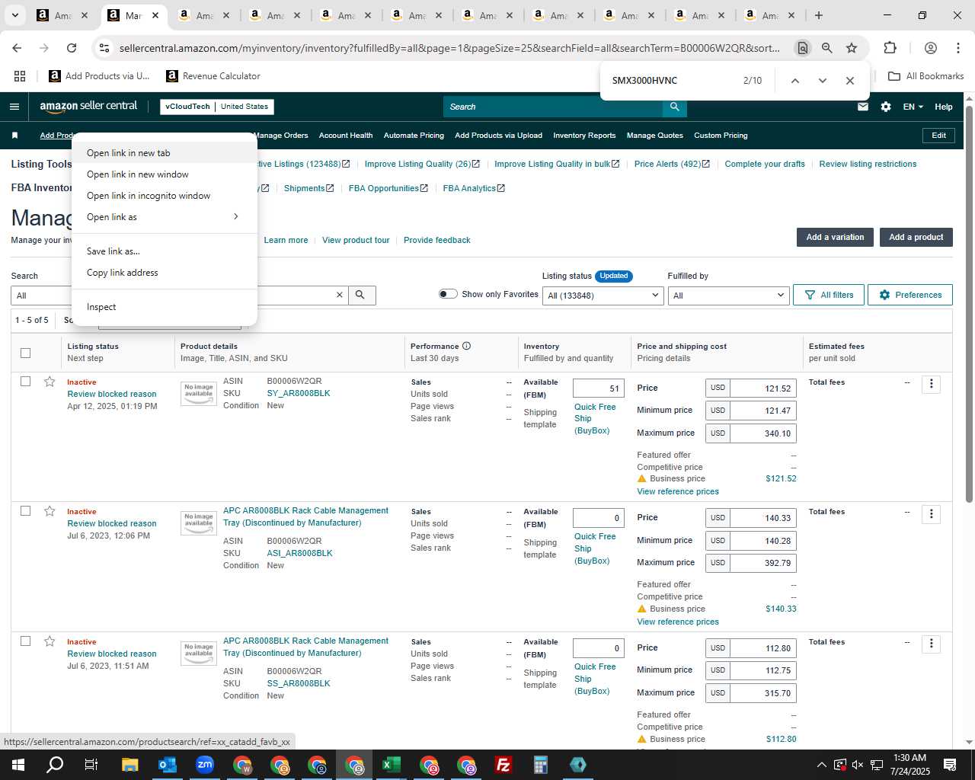975x780 pixels.
Task: Click the bookmark flag icon in navigation bar
Action: (x=14, y=136)
